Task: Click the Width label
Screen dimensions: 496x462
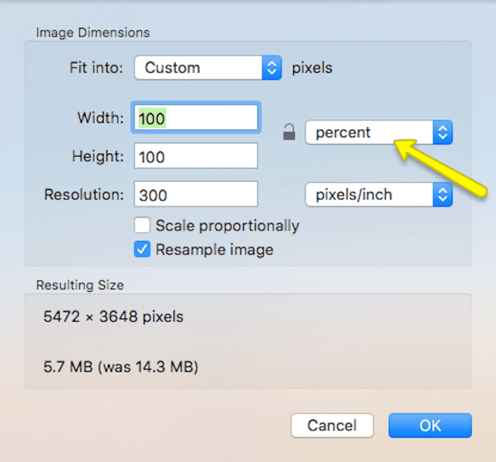Action: click(100, 117)
